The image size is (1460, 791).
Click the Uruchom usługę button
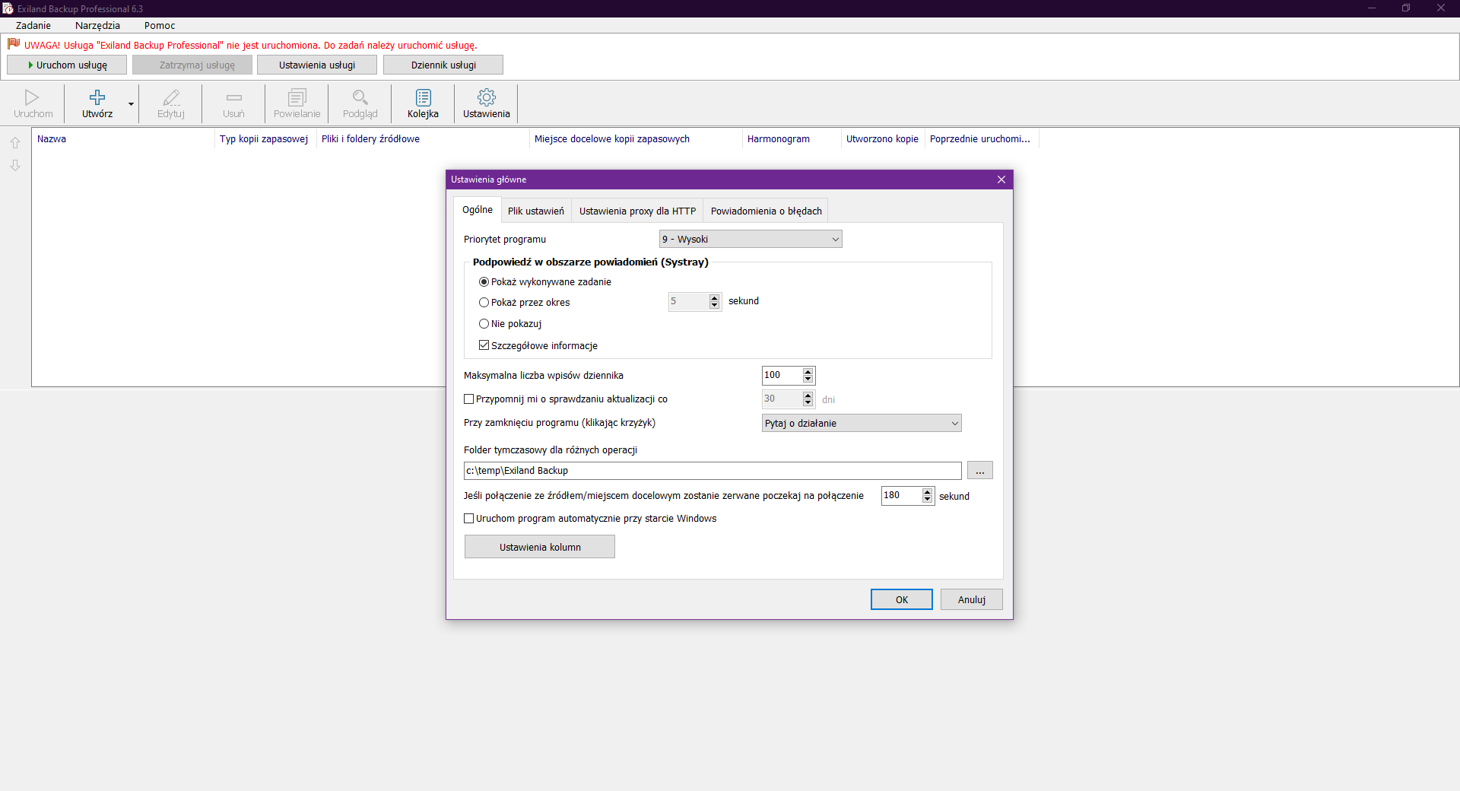point(67,65)
